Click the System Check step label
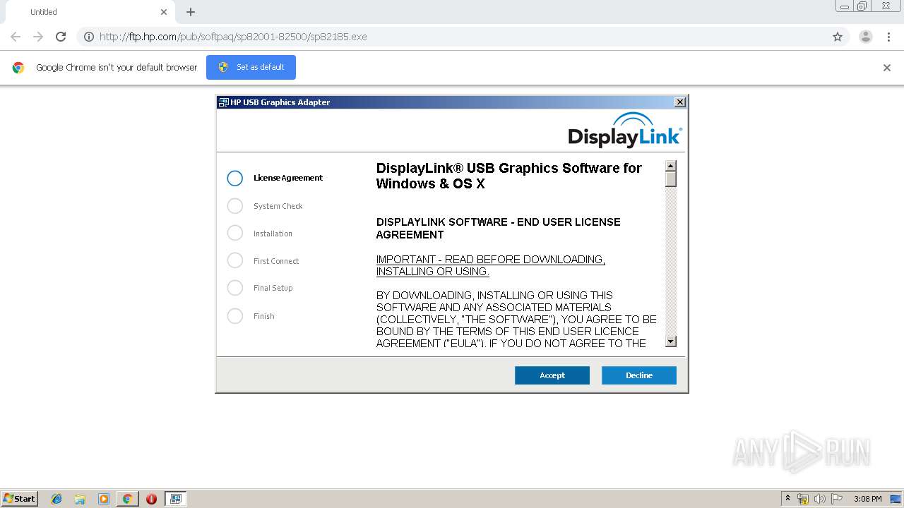 (278, 206)
